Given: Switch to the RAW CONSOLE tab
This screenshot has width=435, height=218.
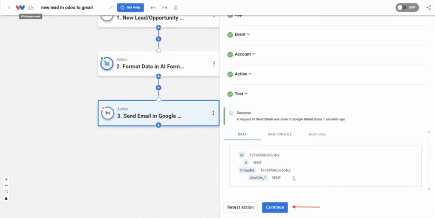Looking at the screenshot, I should pyautogui.click(x=280, y=134).
